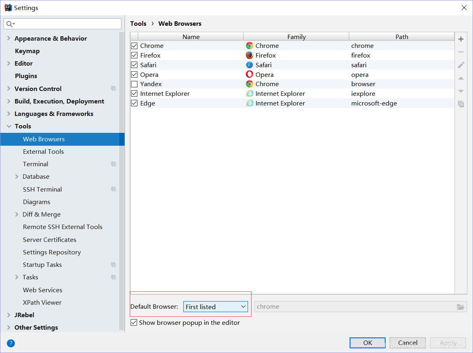Screen dimensions: 473x353
Task: Click the project-level icon beside Version Control
Action: (113, 89)
